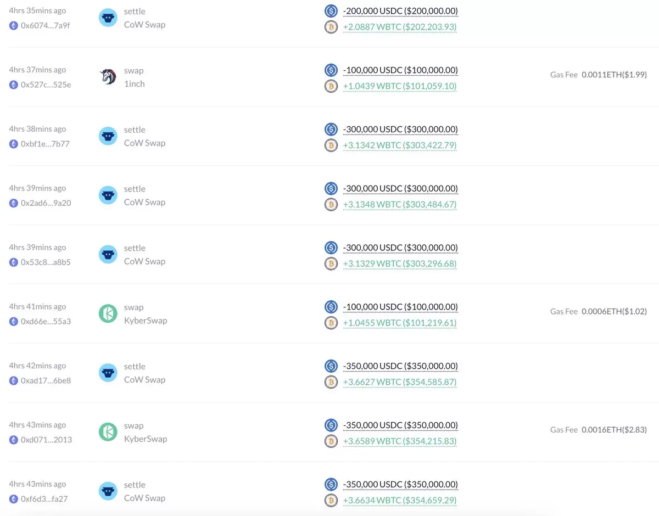
Task: Click the '4hrs 41mins ago' timestamp
Action: pos(37,307)
